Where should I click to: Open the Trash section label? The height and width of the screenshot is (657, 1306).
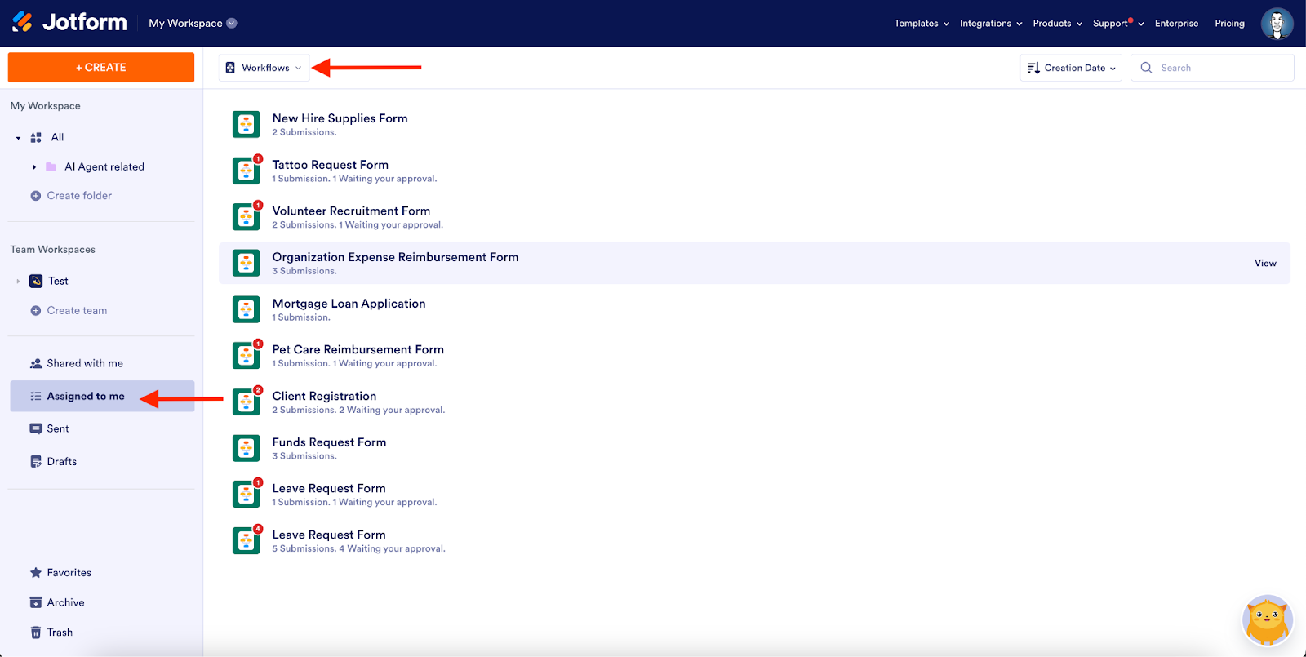tap(60, 633)
